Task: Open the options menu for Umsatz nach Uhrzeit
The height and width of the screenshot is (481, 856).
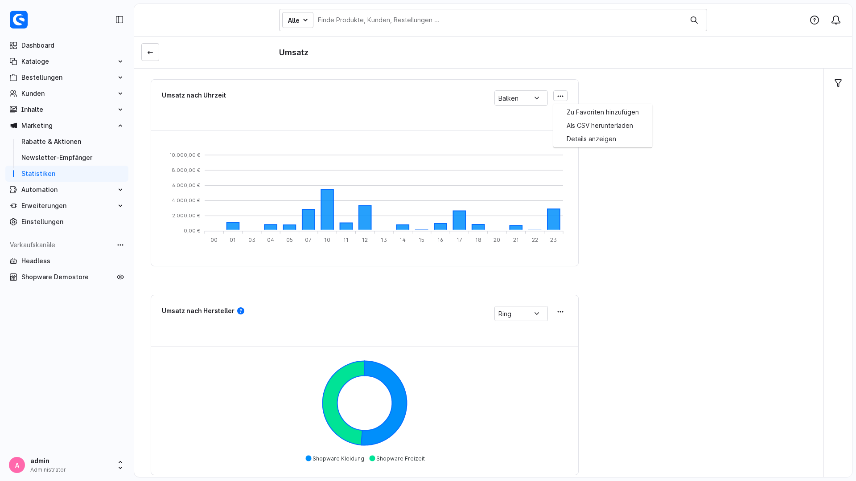Action: (x=560, y=96)
